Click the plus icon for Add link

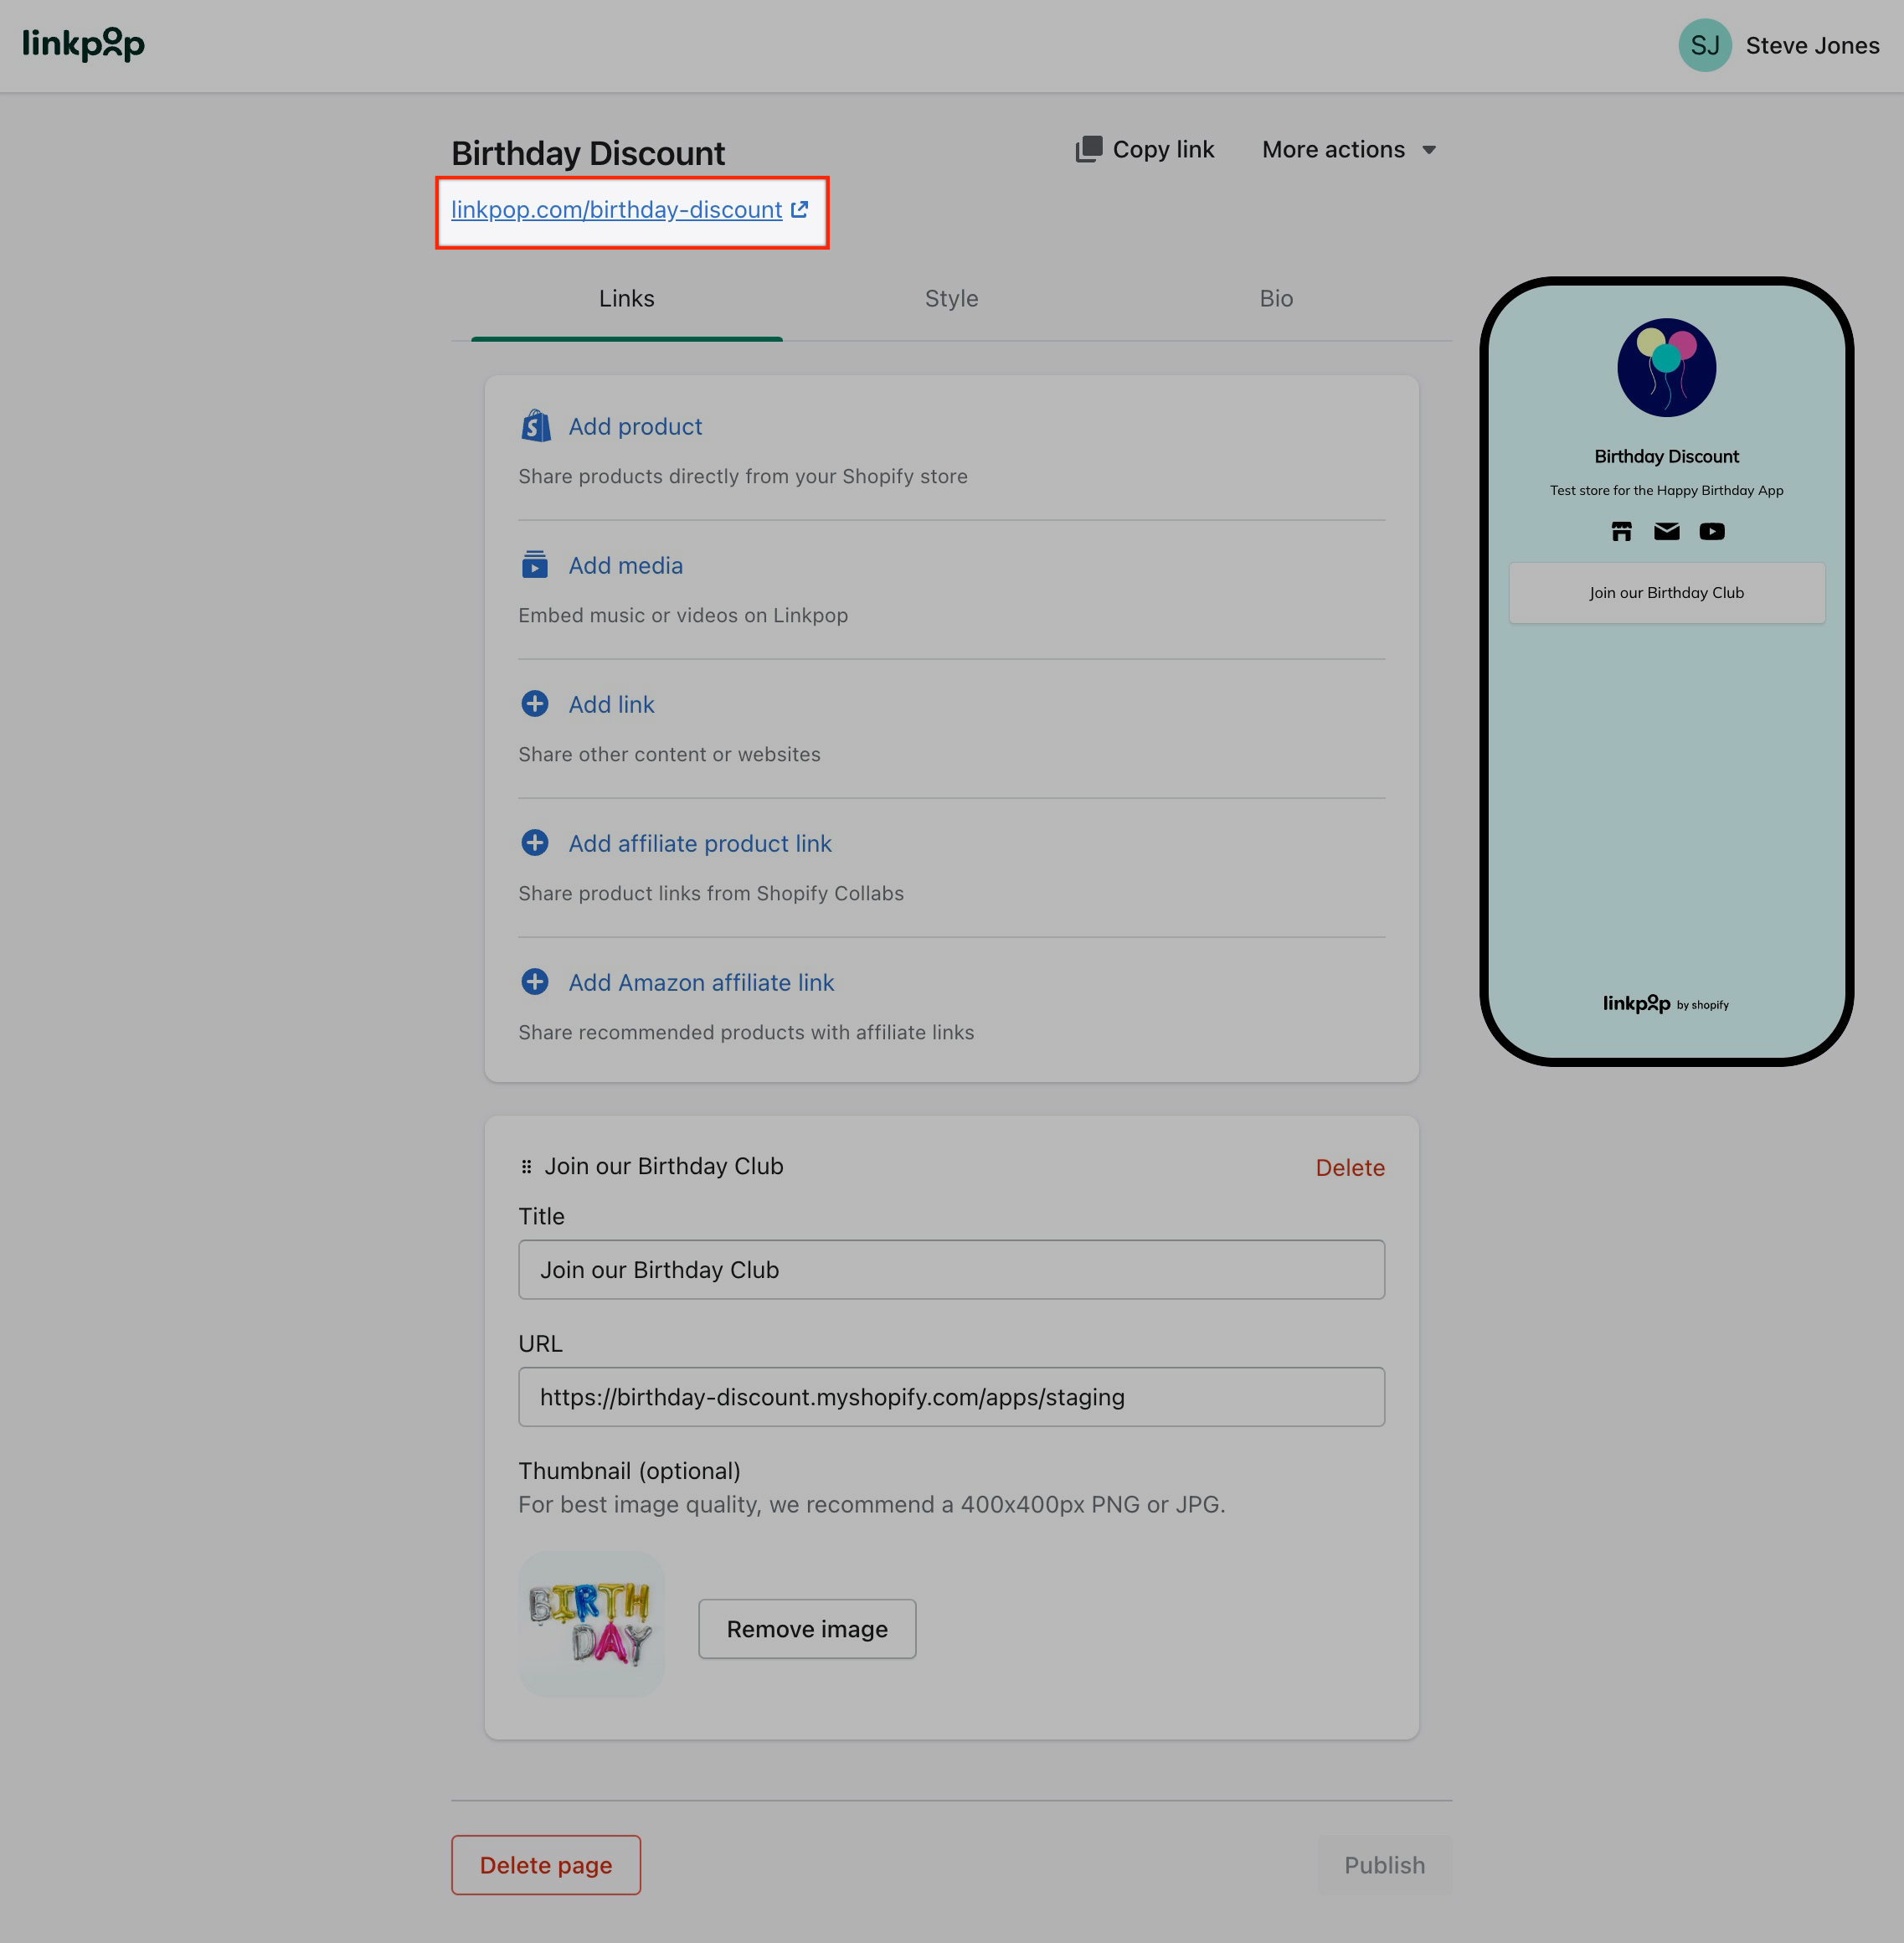(535, 703)
